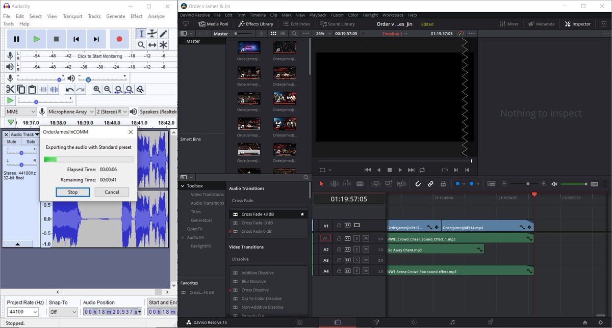Click the Replace Clip icon in Resolve
The width and height of the screenshot is (612, 328).
point(402,184)
